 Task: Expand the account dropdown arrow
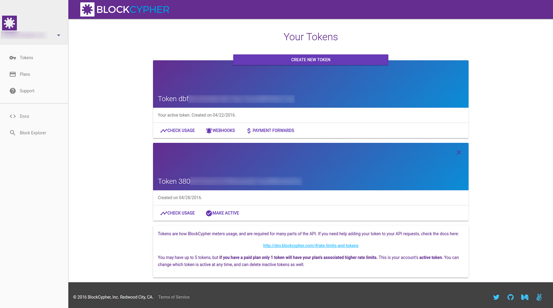tap(59, 35)
